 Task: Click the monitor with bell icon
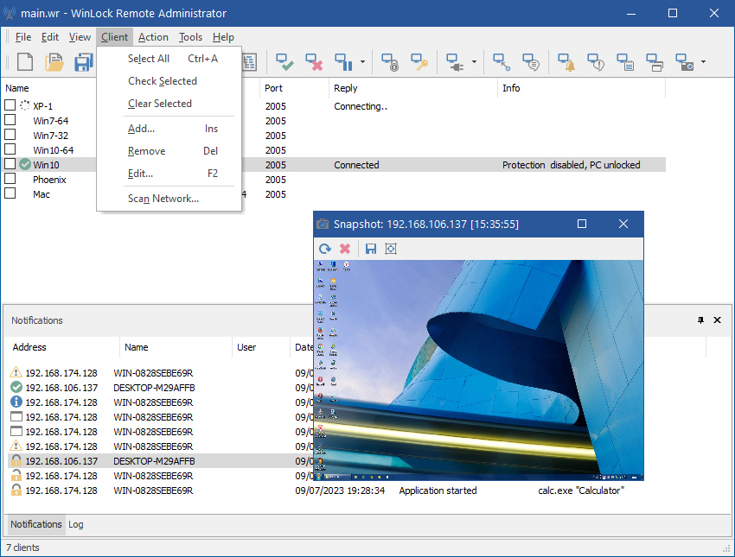(566, 62)
